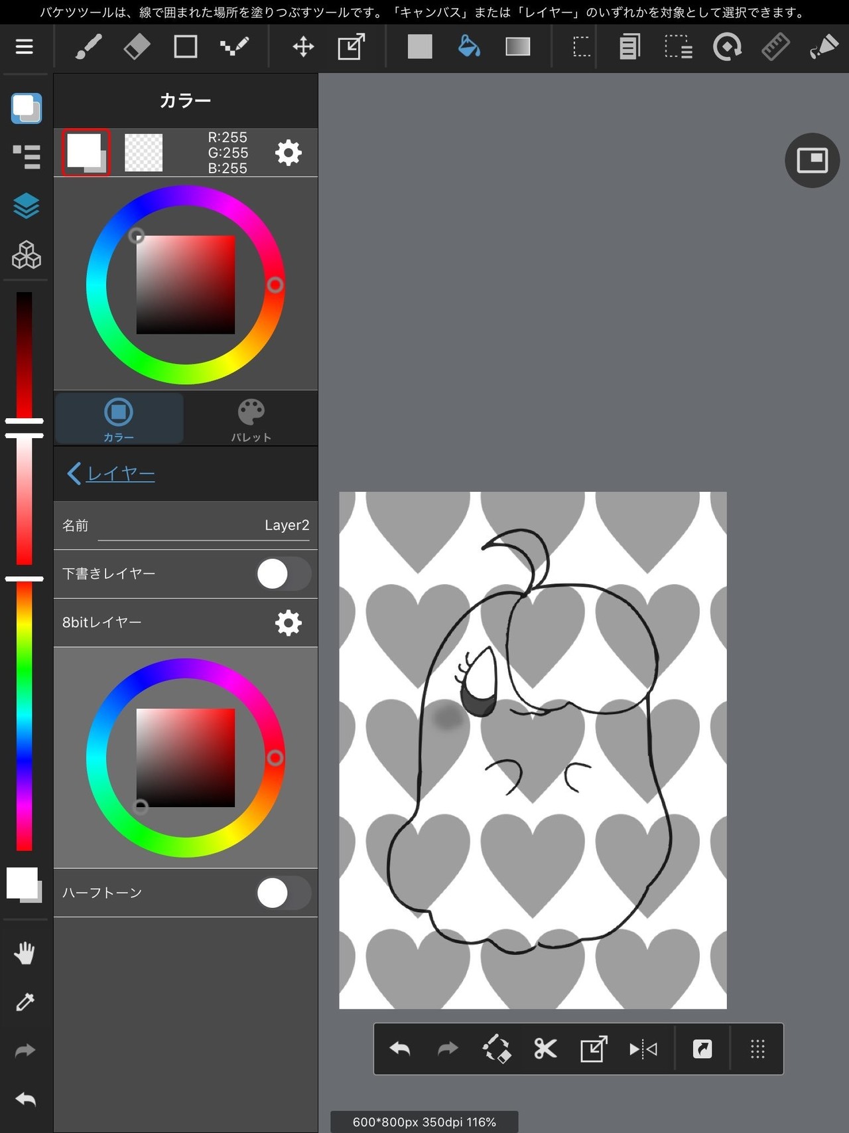Image resolution: width=849 pixels, height=1133 pixels.
Task: Open the color panel in the sidebar
Action: pos(27,108)
